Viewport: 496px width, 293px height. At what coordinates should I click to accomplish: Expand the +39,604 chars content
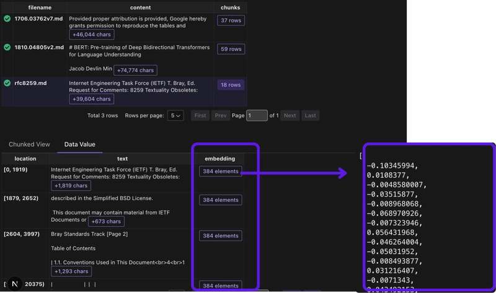pyautogui.click(x=92, y=99)
